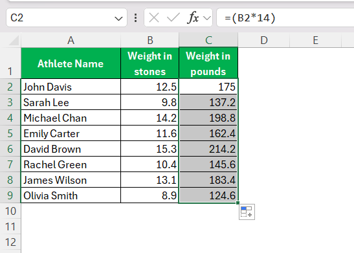
Task: Click the cell containing 12.5
Action: [150, 87]
